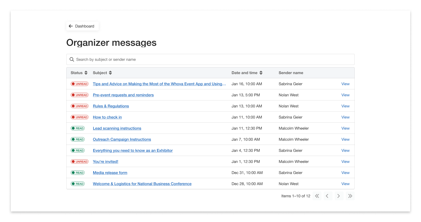Image resolution: width=421 pixels, height=222 pixels.
Task: Open Lead scanning instructions message link
Action: tap(117, 128)
